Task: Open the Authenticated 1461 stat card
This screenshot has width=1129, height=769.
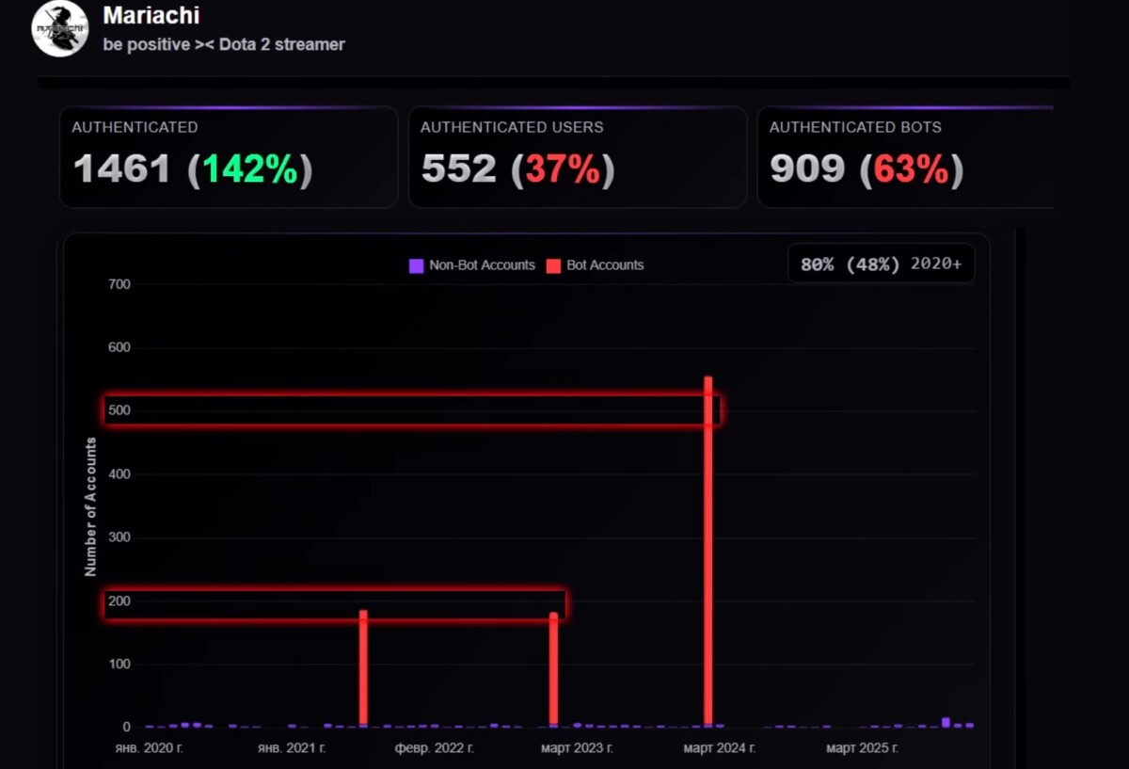Action: pyautogui.click(x=229, y=156)
